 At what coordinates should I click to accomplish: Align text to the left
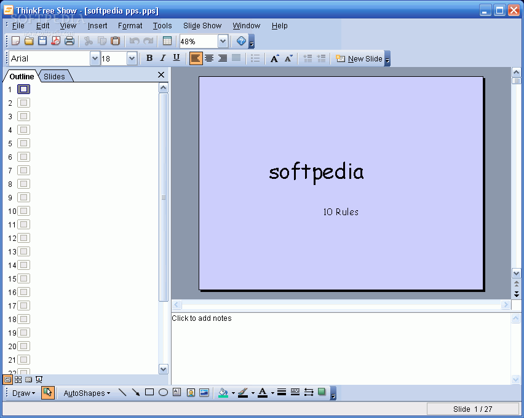point(196,58)
